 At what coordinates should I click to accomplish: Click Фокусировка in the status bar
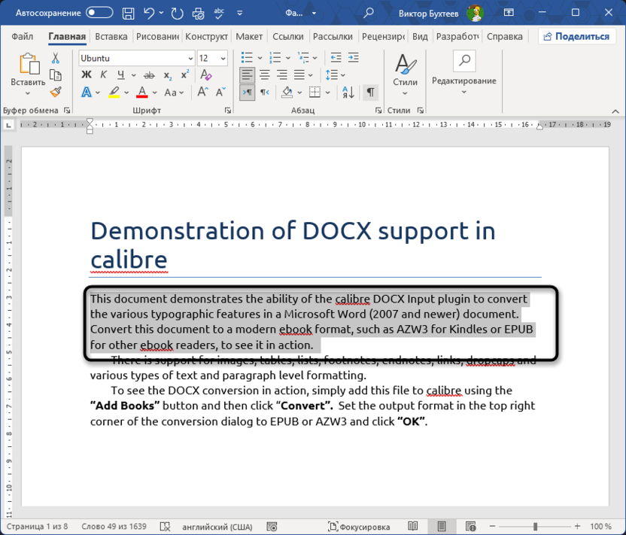click(360, 527)
